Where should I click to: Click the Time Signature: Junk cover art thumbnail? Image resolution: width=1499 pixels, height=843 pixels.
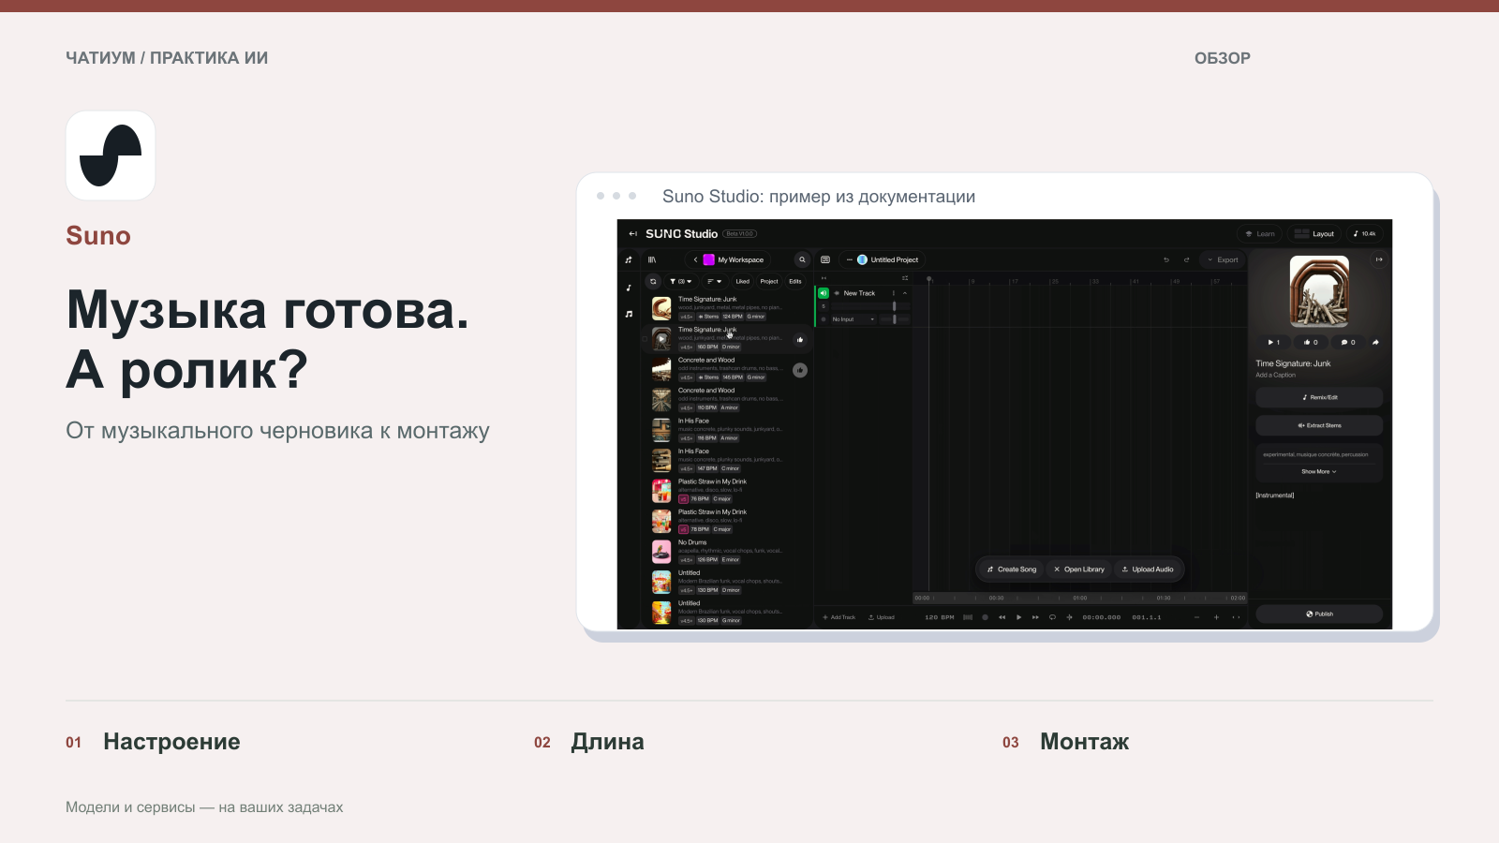1319,291
